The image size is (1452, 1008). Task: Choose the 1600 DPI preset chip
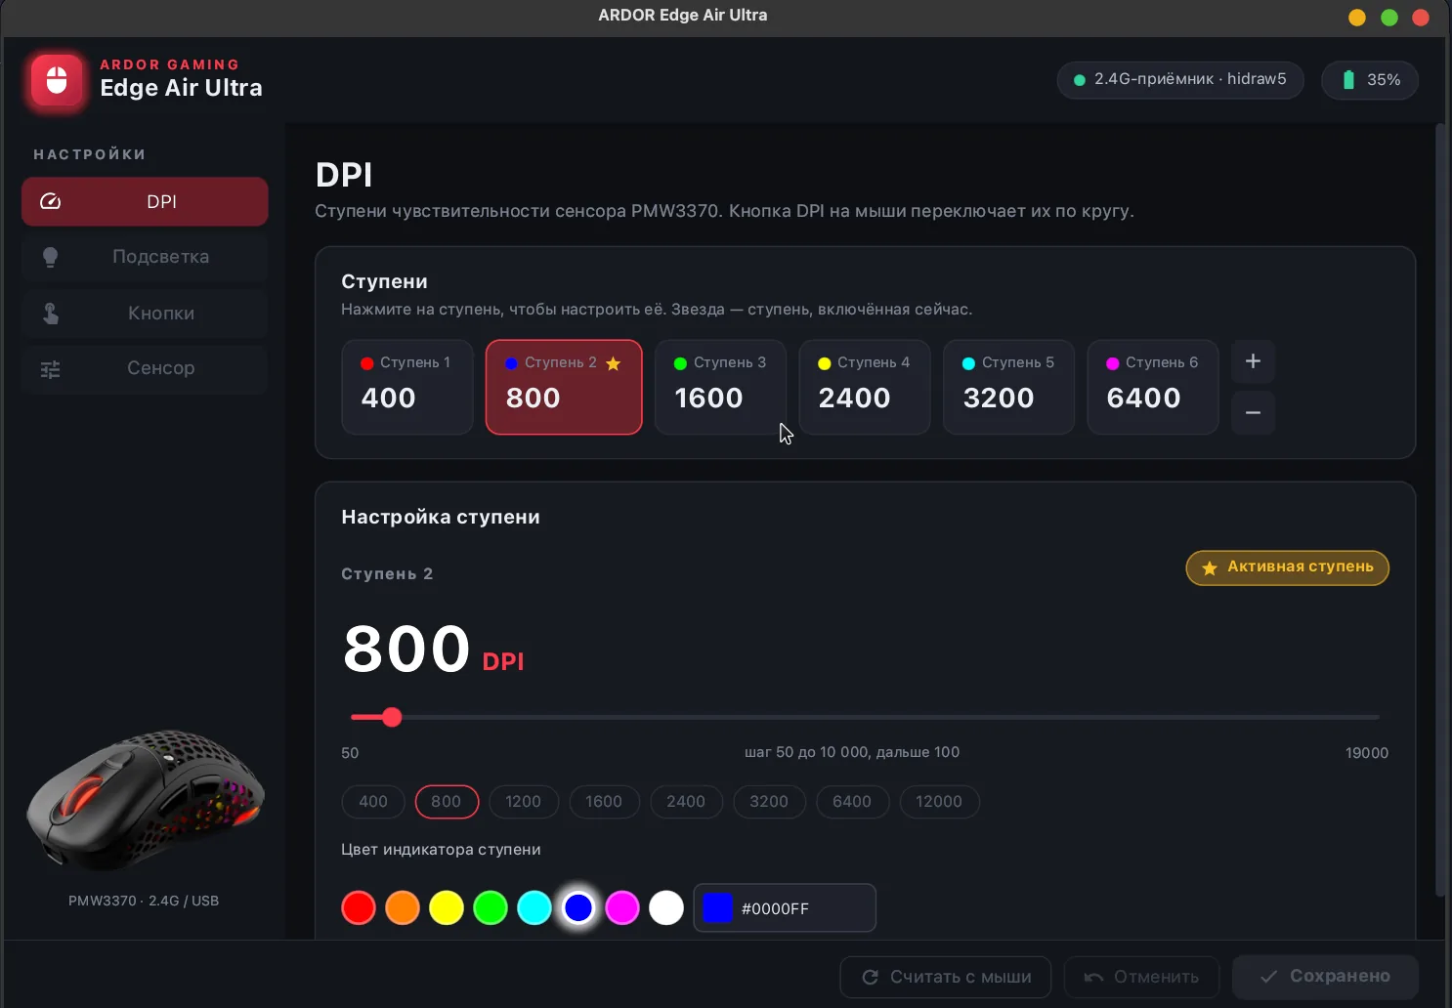604,802
